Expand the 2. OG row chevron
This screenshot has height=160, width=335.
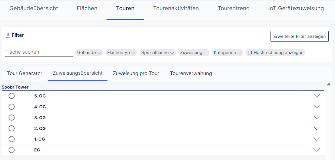316,128
